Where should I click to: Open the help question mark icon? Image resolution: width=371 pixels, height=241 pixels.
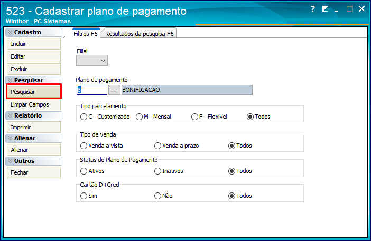(313, 9)
